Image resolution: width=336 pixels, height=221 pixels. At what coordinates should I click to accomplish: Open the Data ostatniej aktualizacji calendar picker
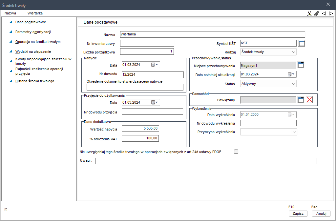pos(291,74)
